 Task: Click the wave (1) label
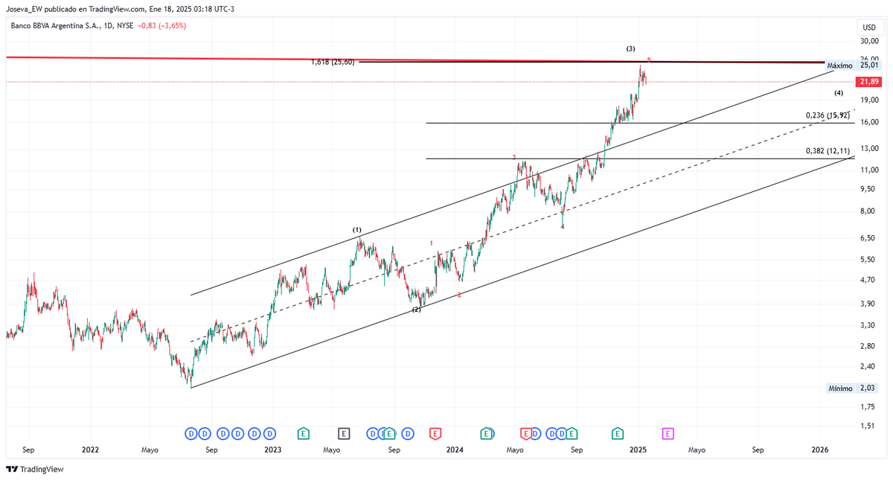(x=357, y=230)
